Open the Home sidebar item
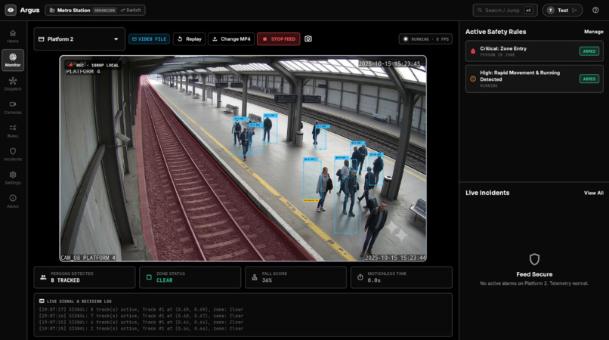The image size is (609, 340). click(13, 36)
